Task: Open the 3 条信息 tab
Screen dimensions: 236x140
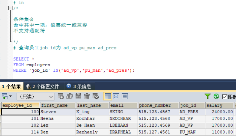Action: 80,86
